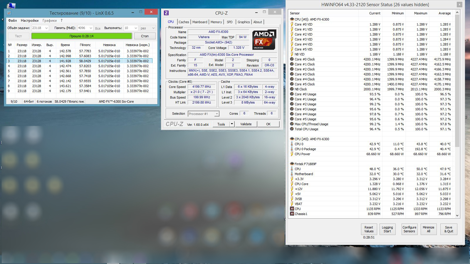This screenshot has width=470, height=264.
Task: Open the Настройки menu in LinX
Action: [x=30, y=21]
